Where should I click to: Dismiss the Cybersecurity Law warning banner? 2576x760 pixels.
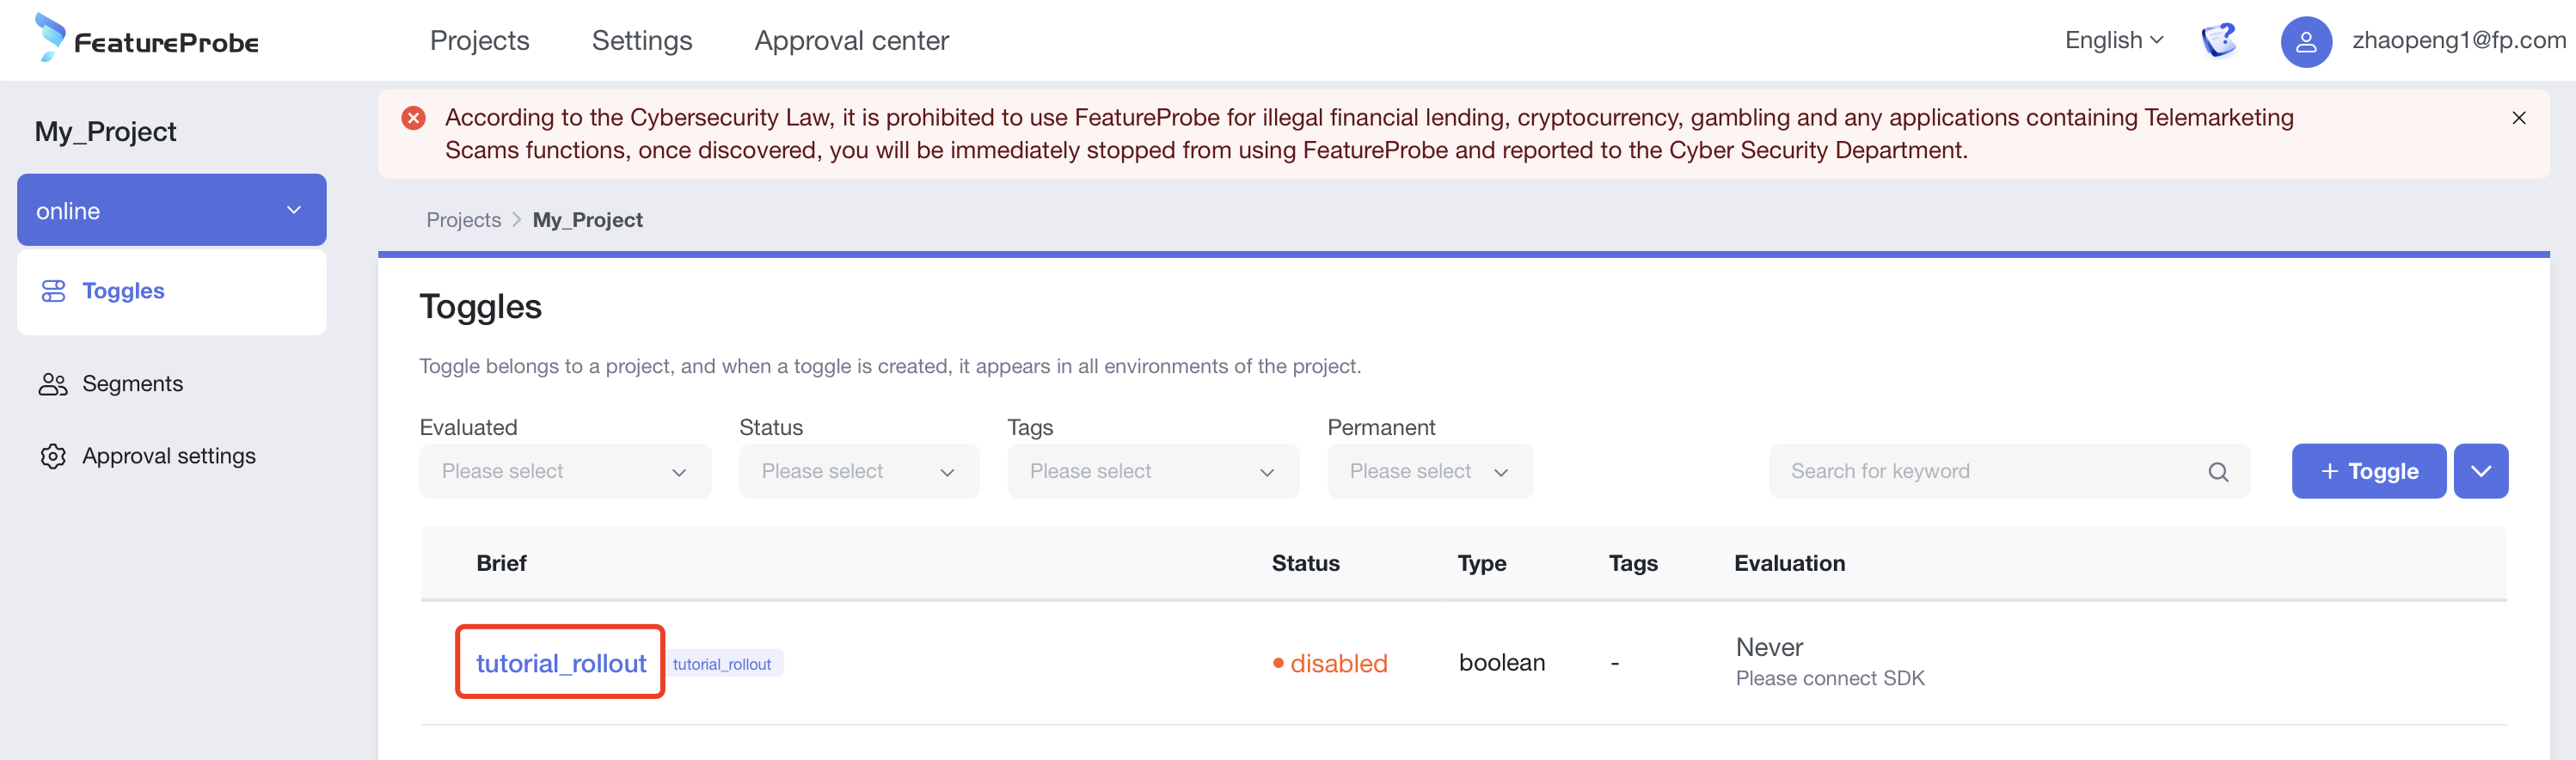tap(2518, 118)
